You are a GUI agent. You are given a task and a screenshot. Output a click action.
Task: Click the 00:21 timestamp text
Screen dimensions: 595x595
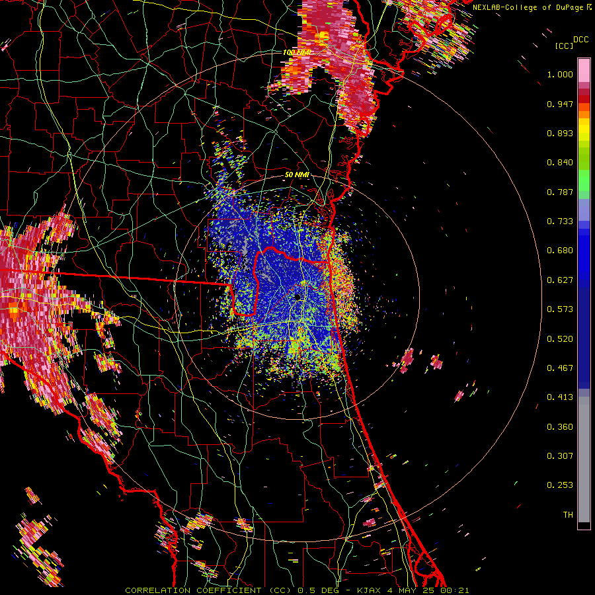[455, 590]
